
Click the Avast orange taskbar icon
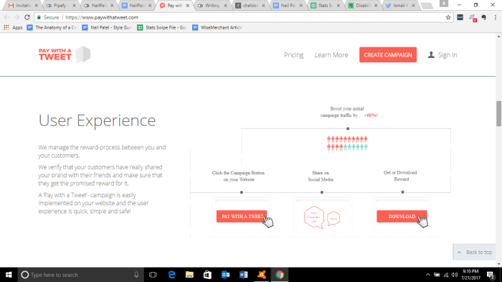coord(262,275)
